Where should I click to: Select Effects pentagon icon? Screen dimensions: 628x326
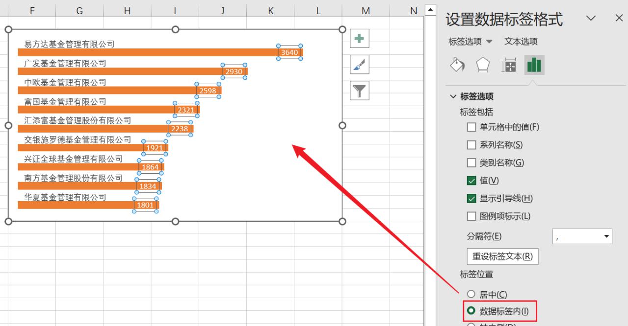point(483,65)
